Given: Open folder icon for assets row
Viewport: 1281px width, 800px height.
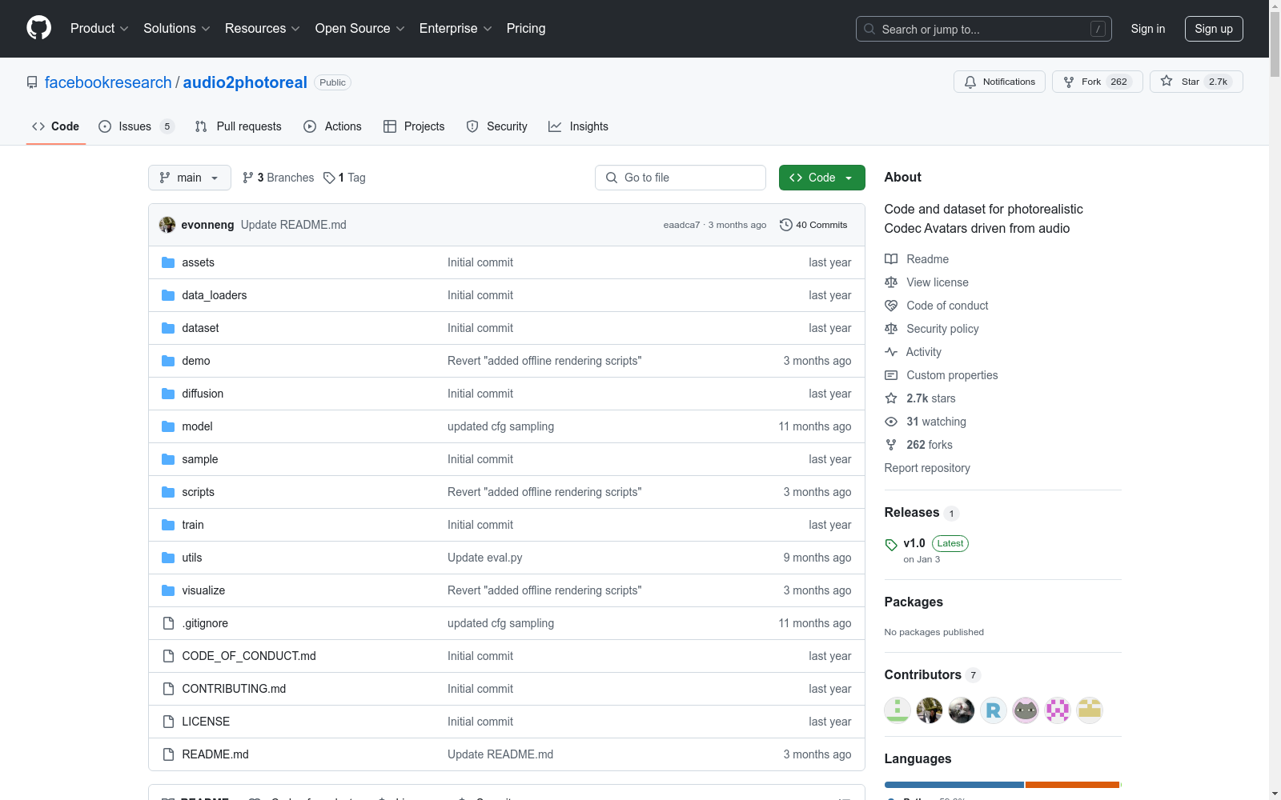Looking at the screenshot, I should (168, 262).
